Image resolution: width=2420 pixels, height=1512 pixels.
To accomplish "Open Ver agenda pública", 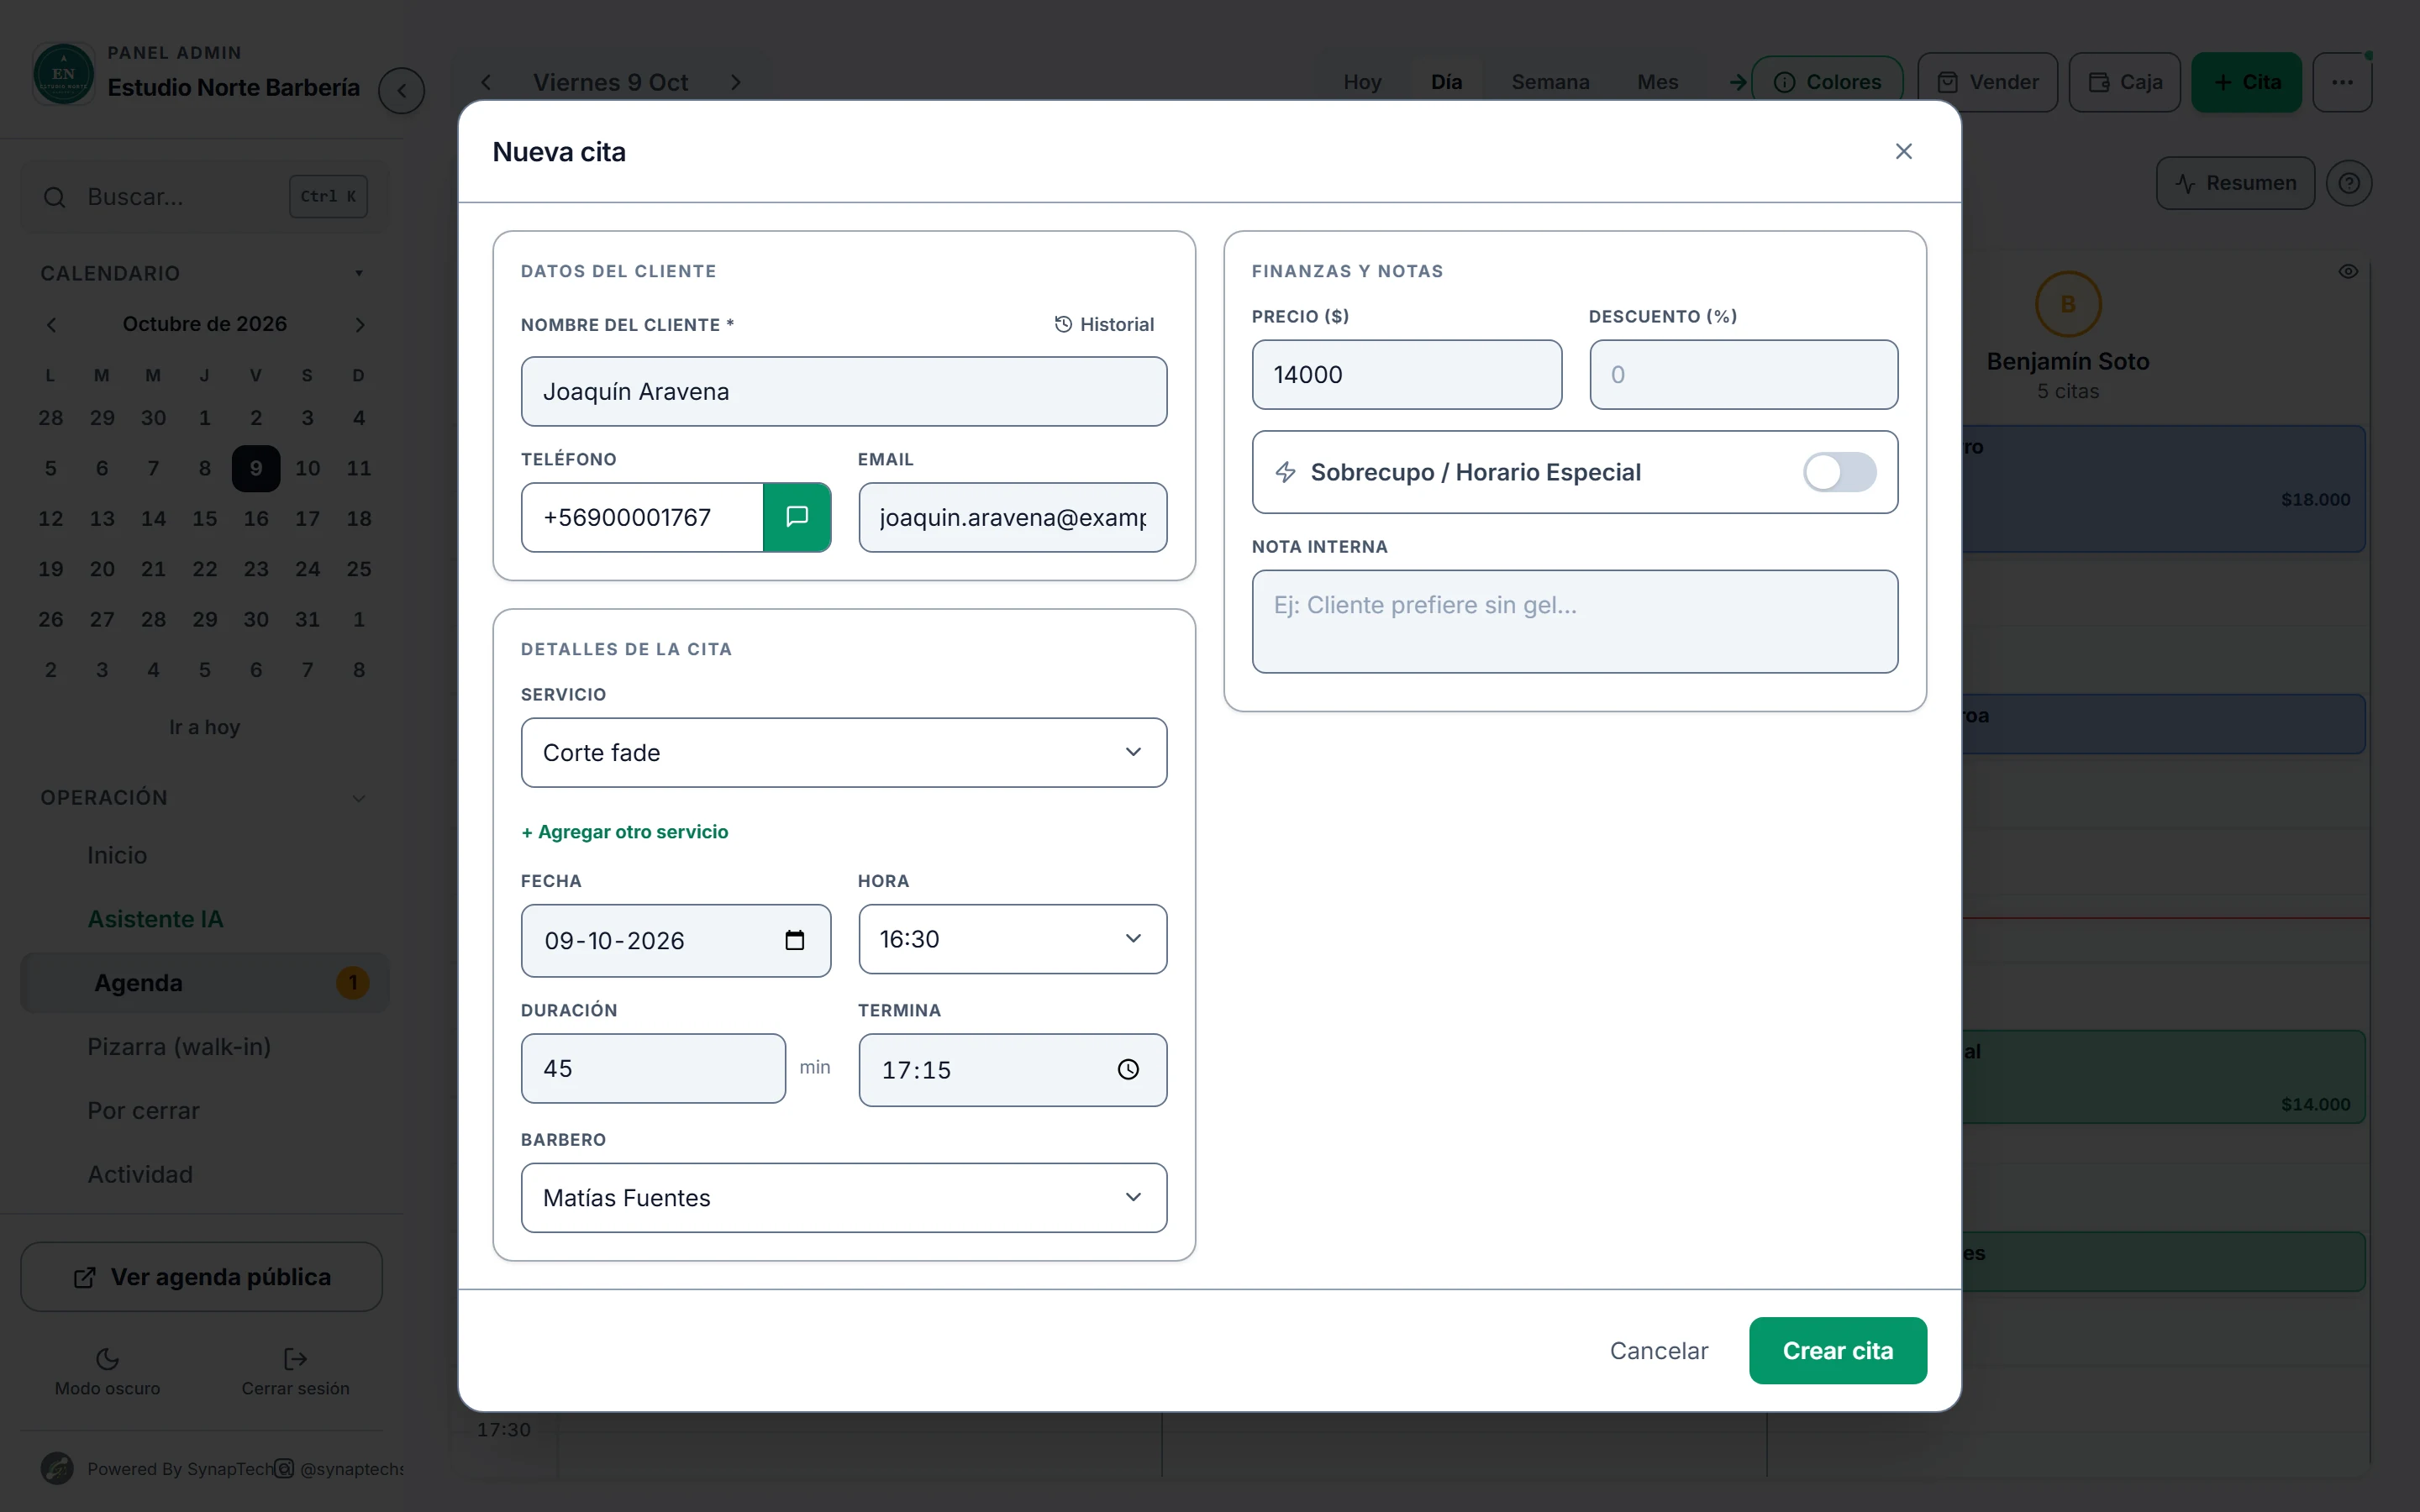I will (x=201, y=1277).
